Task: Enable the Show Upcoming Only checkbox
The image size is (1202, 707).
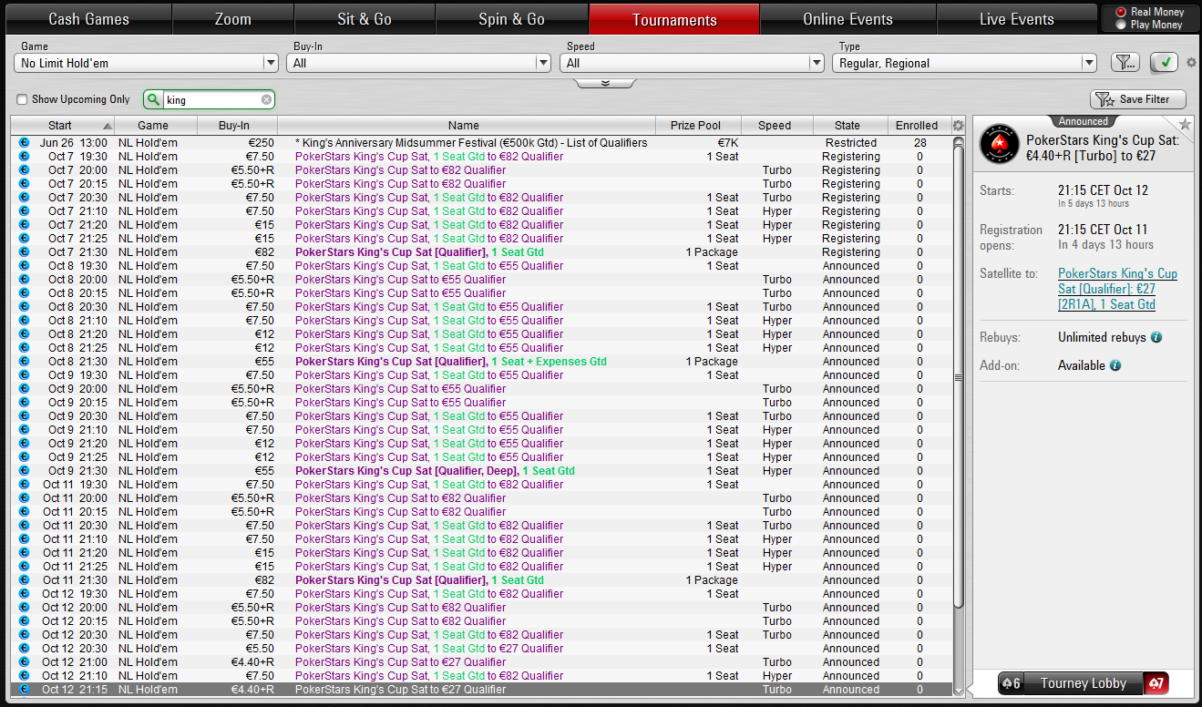Action: 22,100
